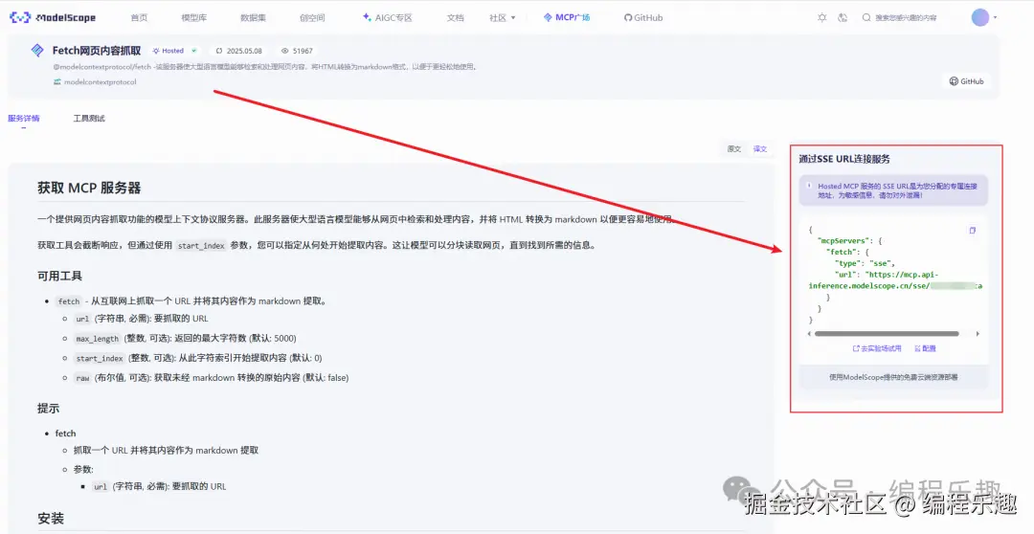This screenshot has height=534, width=1034.
Task: Click the language switch icon
Action: [x=843, y=18]
